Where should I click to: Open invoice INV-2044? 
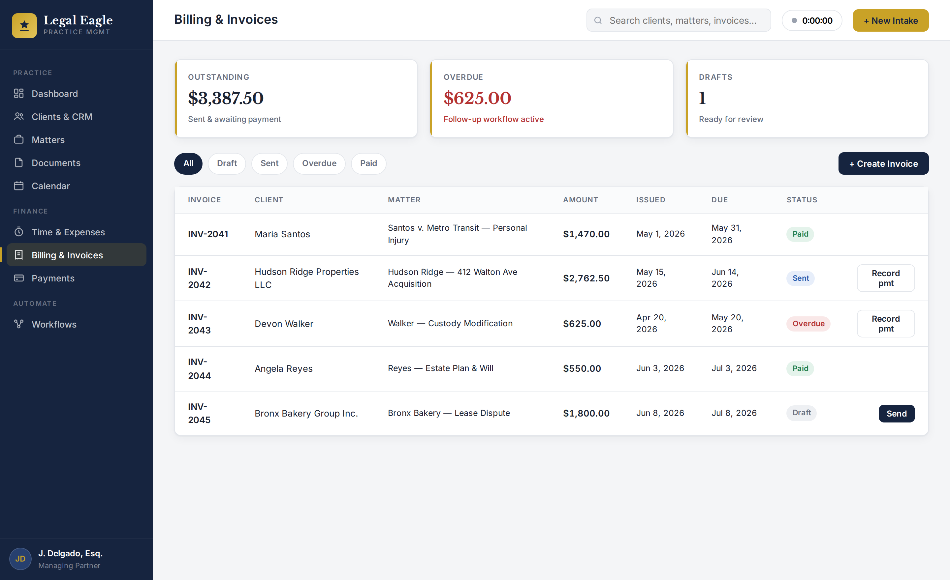click(x=199, y=368)
